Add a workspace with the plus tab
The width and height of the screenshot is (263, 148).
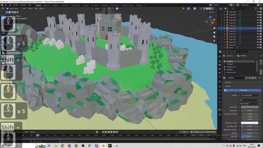pos(145,5)
